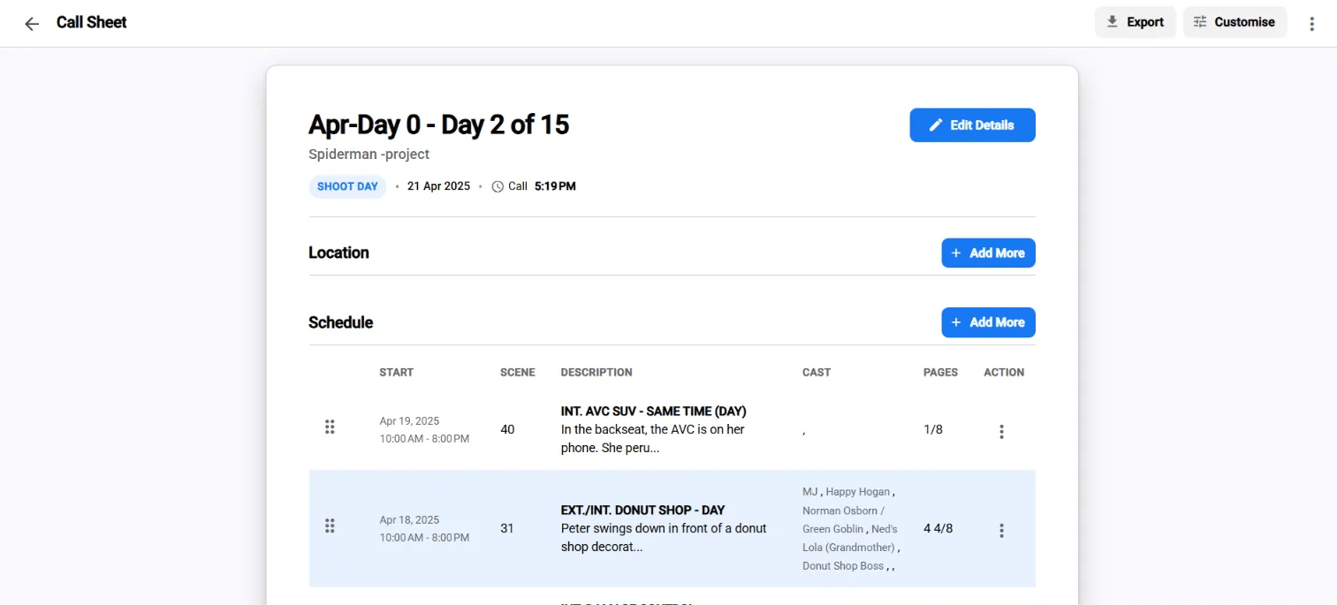Click the ACTION column header

1004,373
